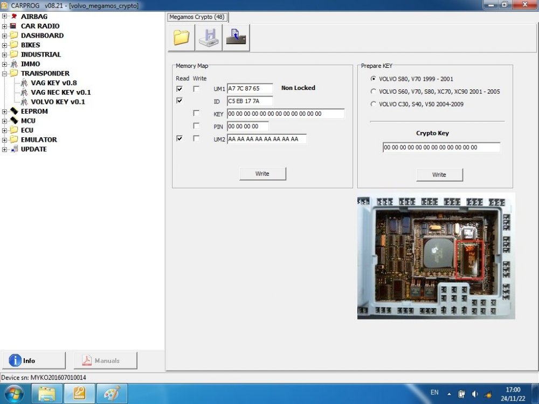Click the UM2 value field
Image resolution: width=539 pixels, height=404 pixels.
click(x=267, y=139)
